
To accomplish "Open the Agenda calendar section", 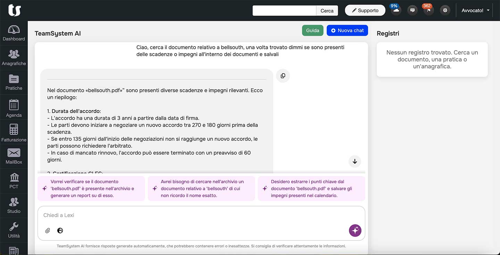I will pyautogui.click(x=14, y=108).
